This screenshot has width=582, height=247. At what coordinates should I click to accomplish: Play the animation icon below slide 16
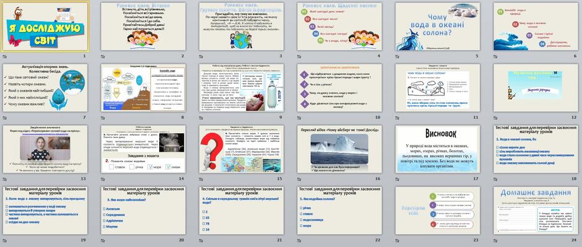[x=299, y=179]
